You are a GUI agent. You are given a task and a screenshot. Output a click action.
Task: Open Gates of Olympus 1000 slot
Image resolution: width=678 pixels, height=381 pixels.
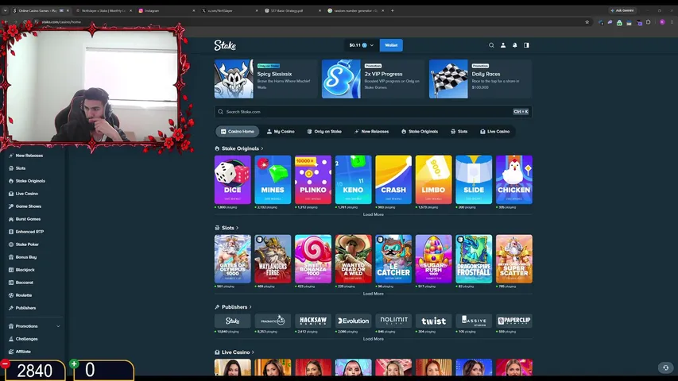(233, 260)
